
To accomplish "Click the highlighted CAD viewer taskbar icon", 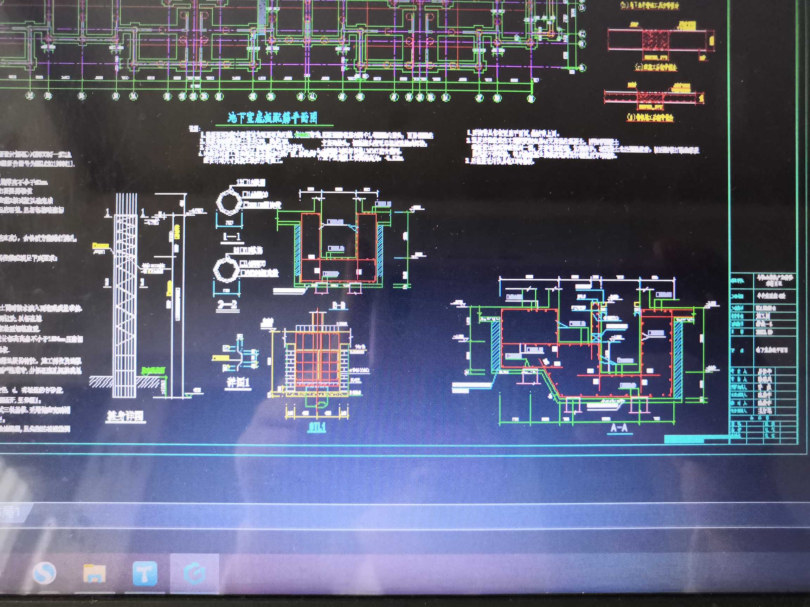I will click(194, 573).
